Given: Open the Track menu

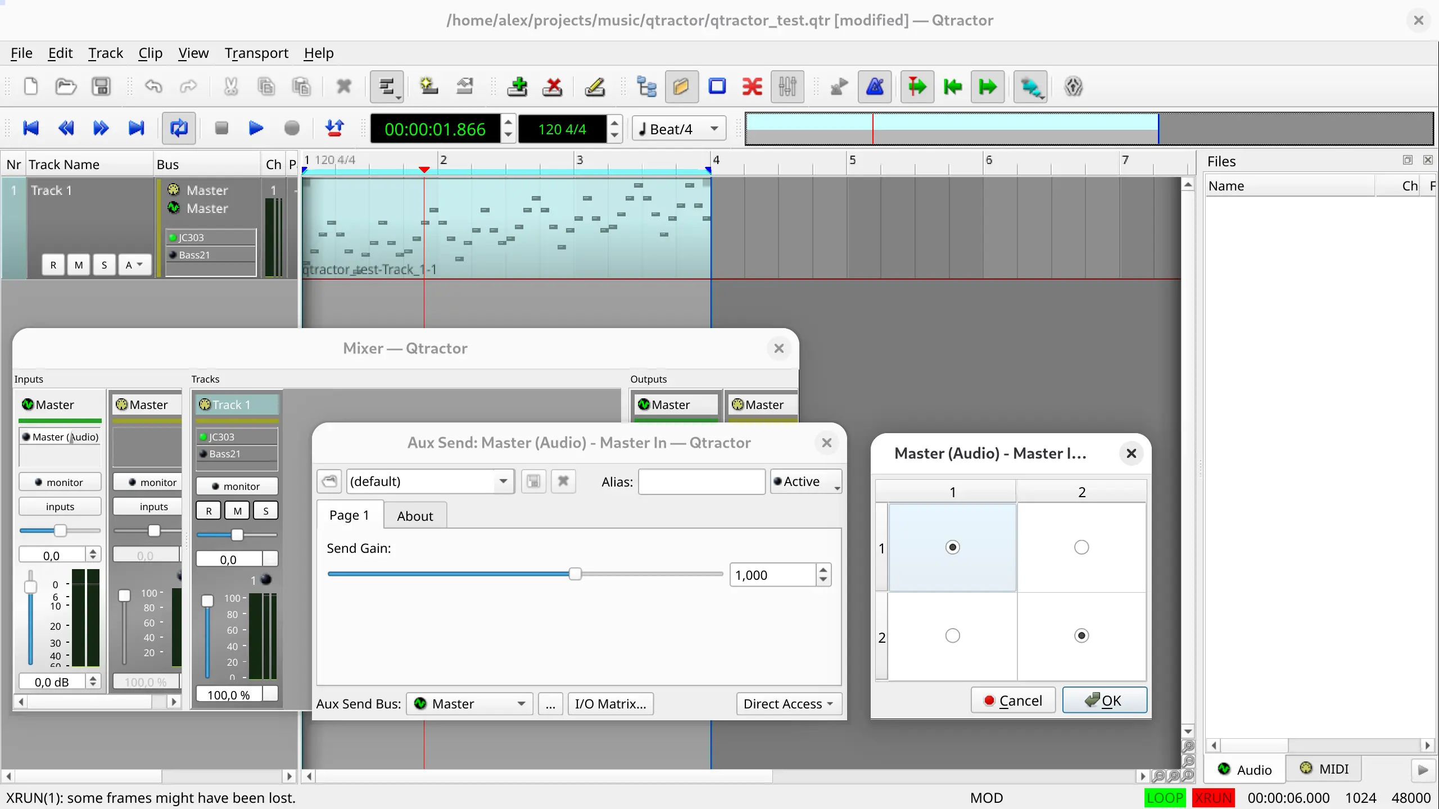Looking at the screenshot, I should [x=105, y=53].
